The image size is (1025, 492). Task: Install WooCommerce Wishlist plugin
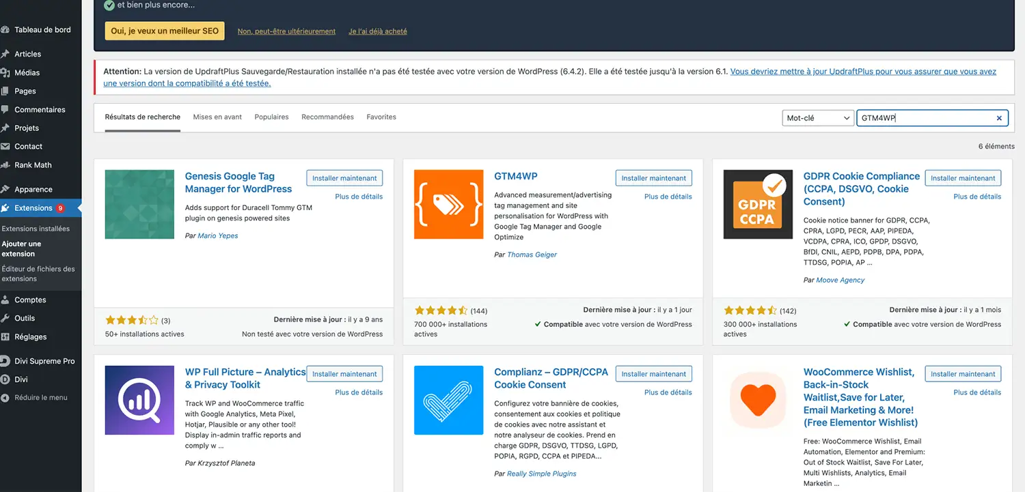[963, 374]
